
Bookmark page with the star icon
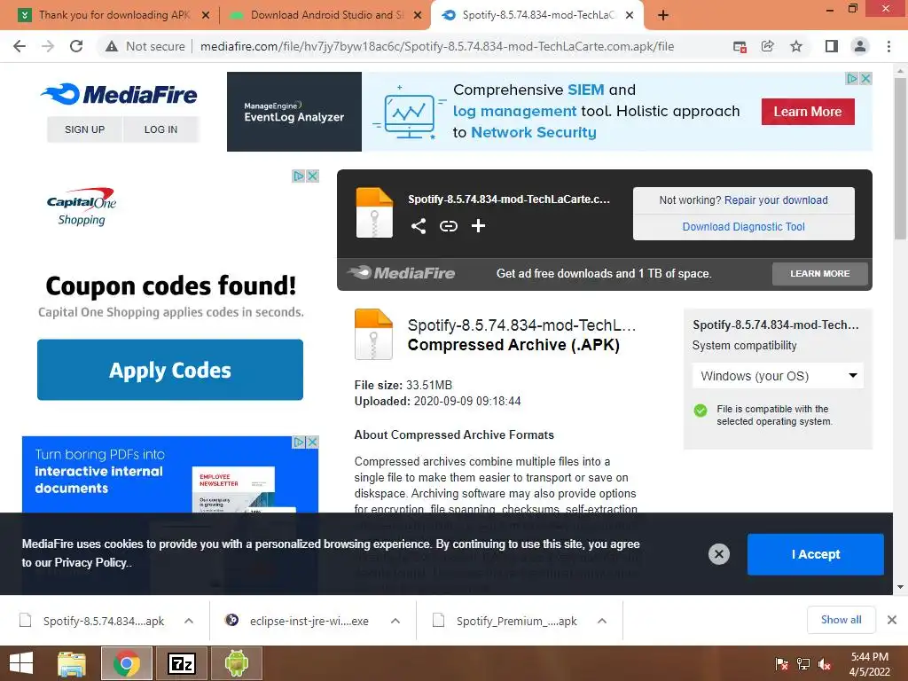click(x=796, y=46)
